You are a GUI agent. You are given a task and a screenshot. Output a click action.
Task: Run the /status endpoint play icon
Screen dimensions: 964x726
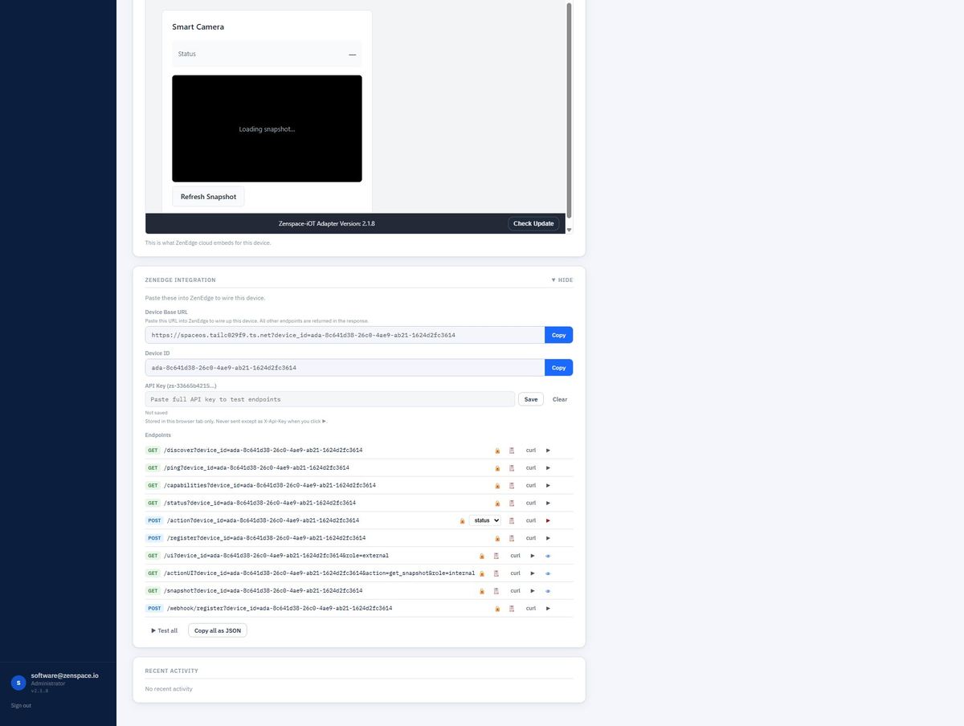[548, 504]
